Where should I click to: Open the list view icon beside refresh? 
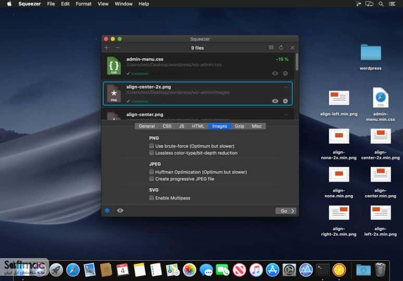(x=271, y=47)
